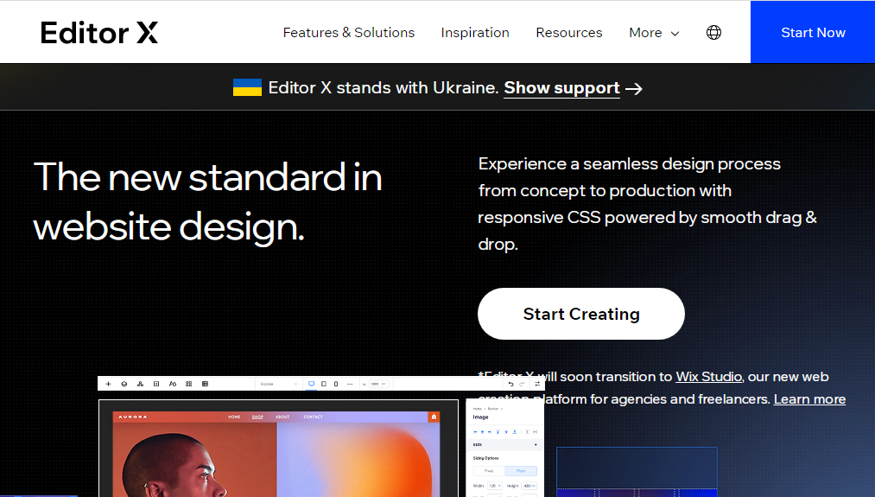Screen dimensions: 875x497
Task: Click the Start Now button
Action: (x=813, y=33)
